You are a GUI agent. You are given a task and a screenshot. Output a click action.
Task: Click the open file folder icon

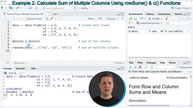pos(17,8)
